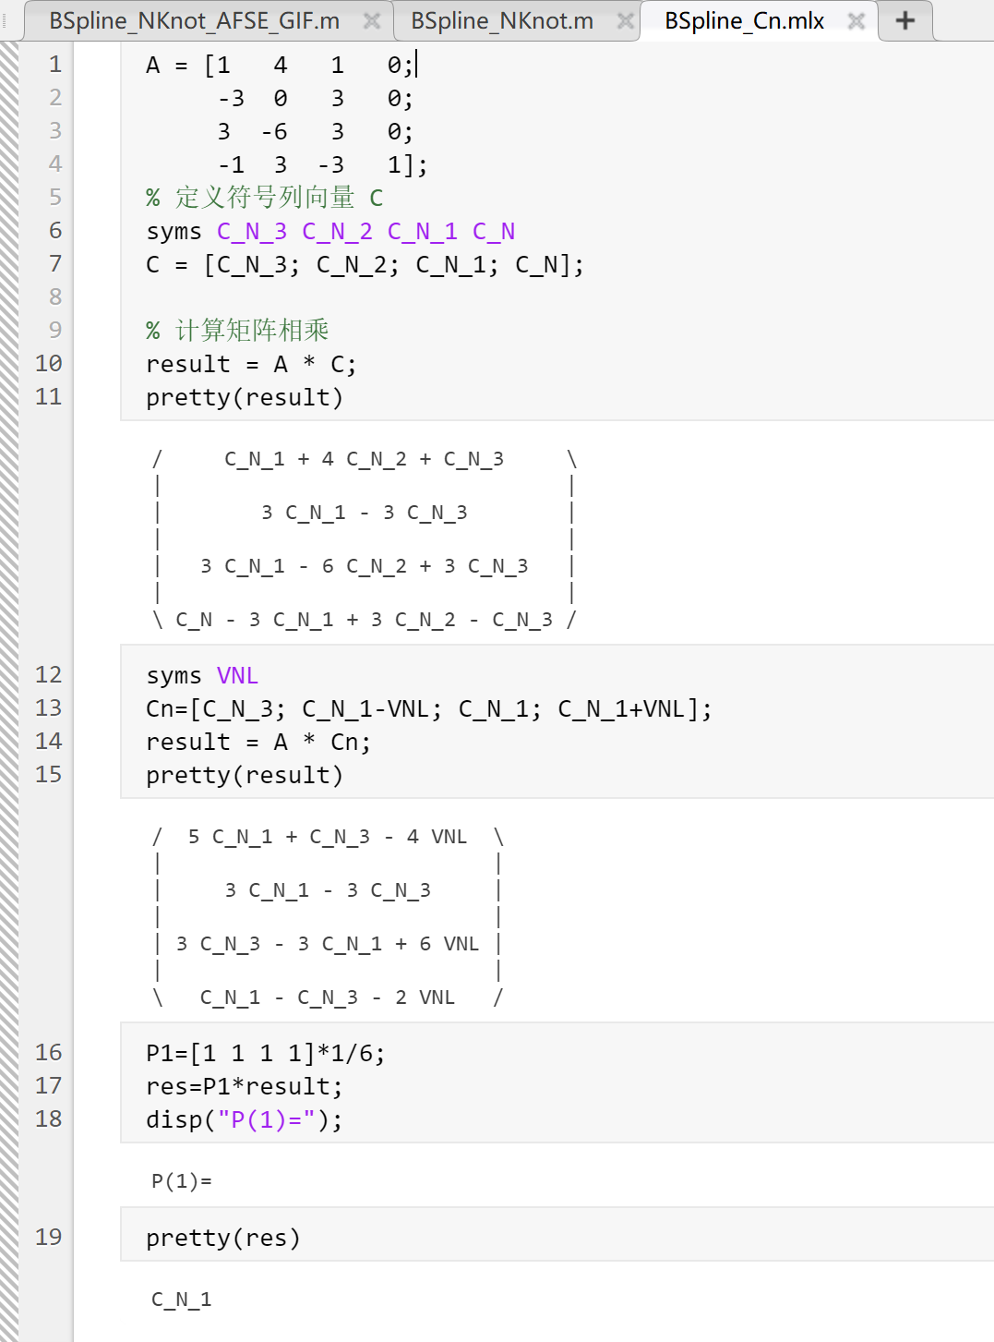Open a new document with plus button

click(x=905, y=20)
